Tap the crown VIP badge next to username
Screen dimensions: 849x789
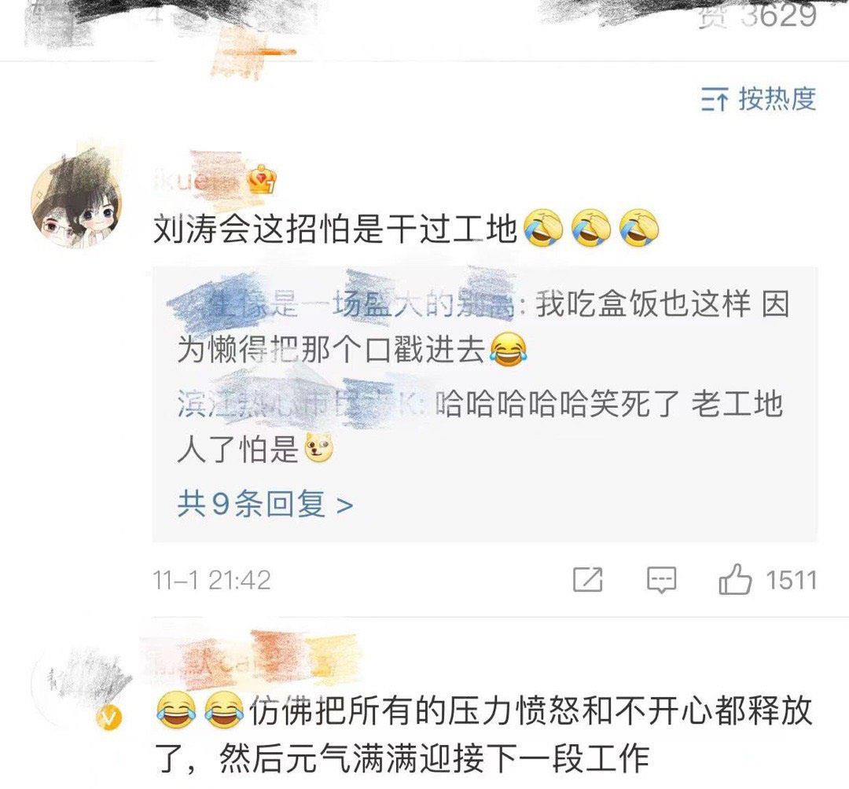tap(263, 179)
